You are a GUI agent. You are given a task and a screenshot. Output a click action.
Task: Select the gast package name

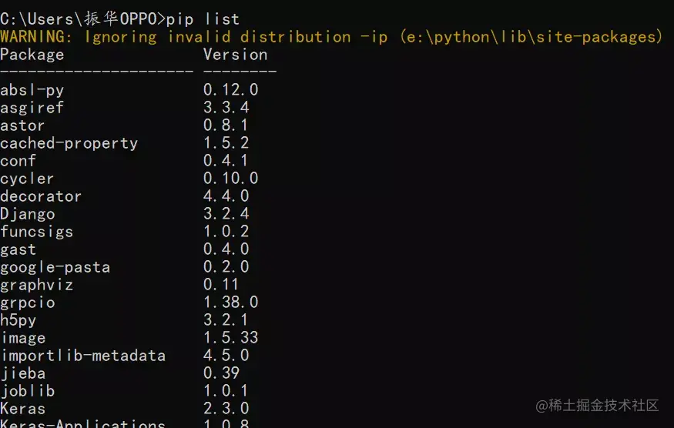(18, 249)
